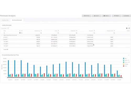Sort by the Forecast Qty column header
Screen dimensions: 131x98
coord(37,31)
